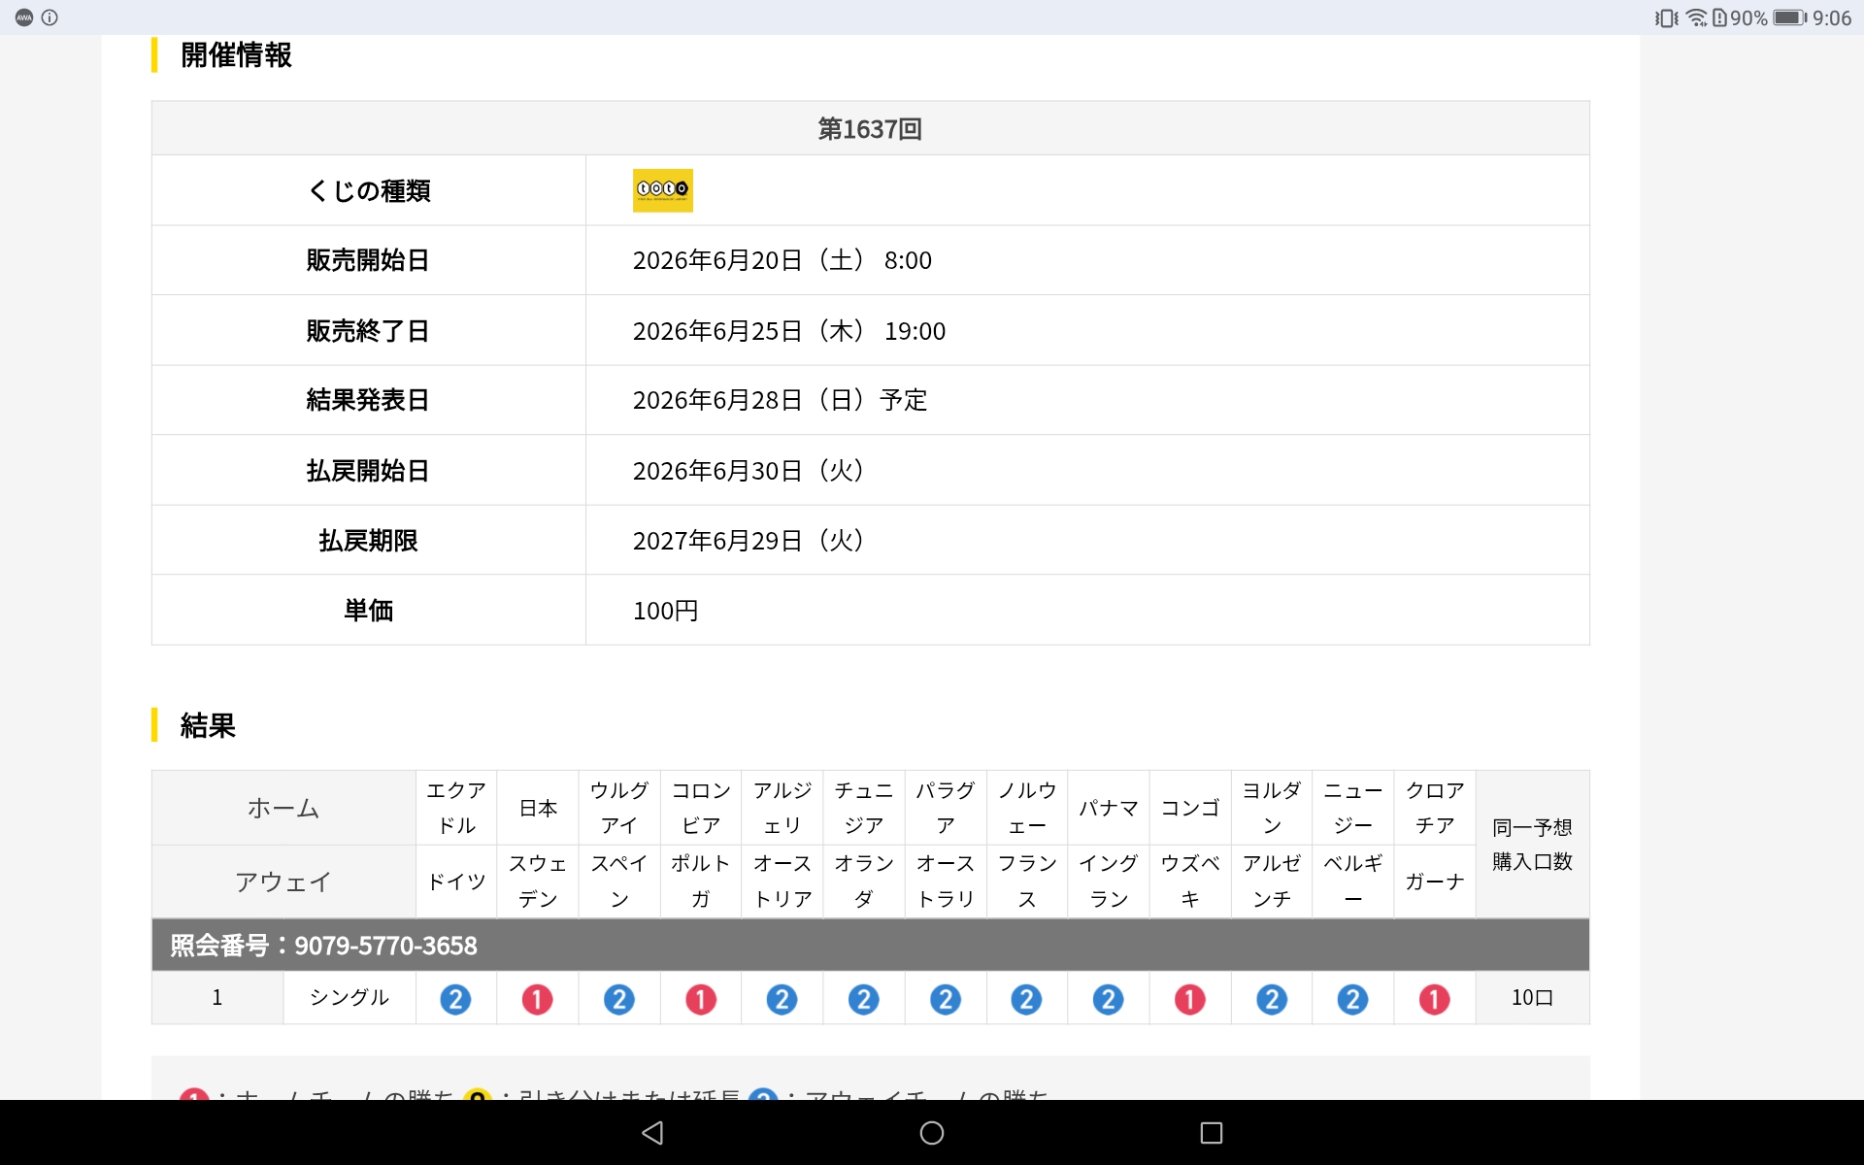Tap the battery status icon
The height and width of the screenshot is (1165, 1864).
(1789, 17)
